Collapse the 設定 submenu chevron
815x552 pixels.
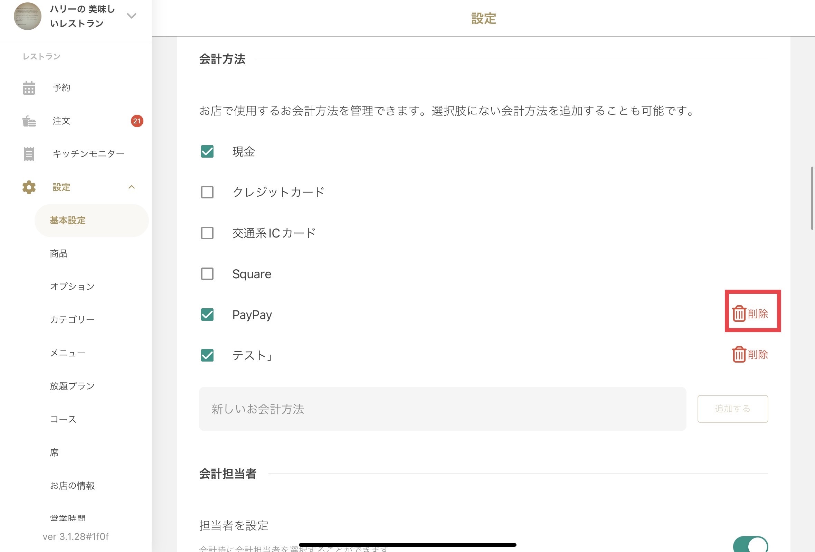click(132, 187)
